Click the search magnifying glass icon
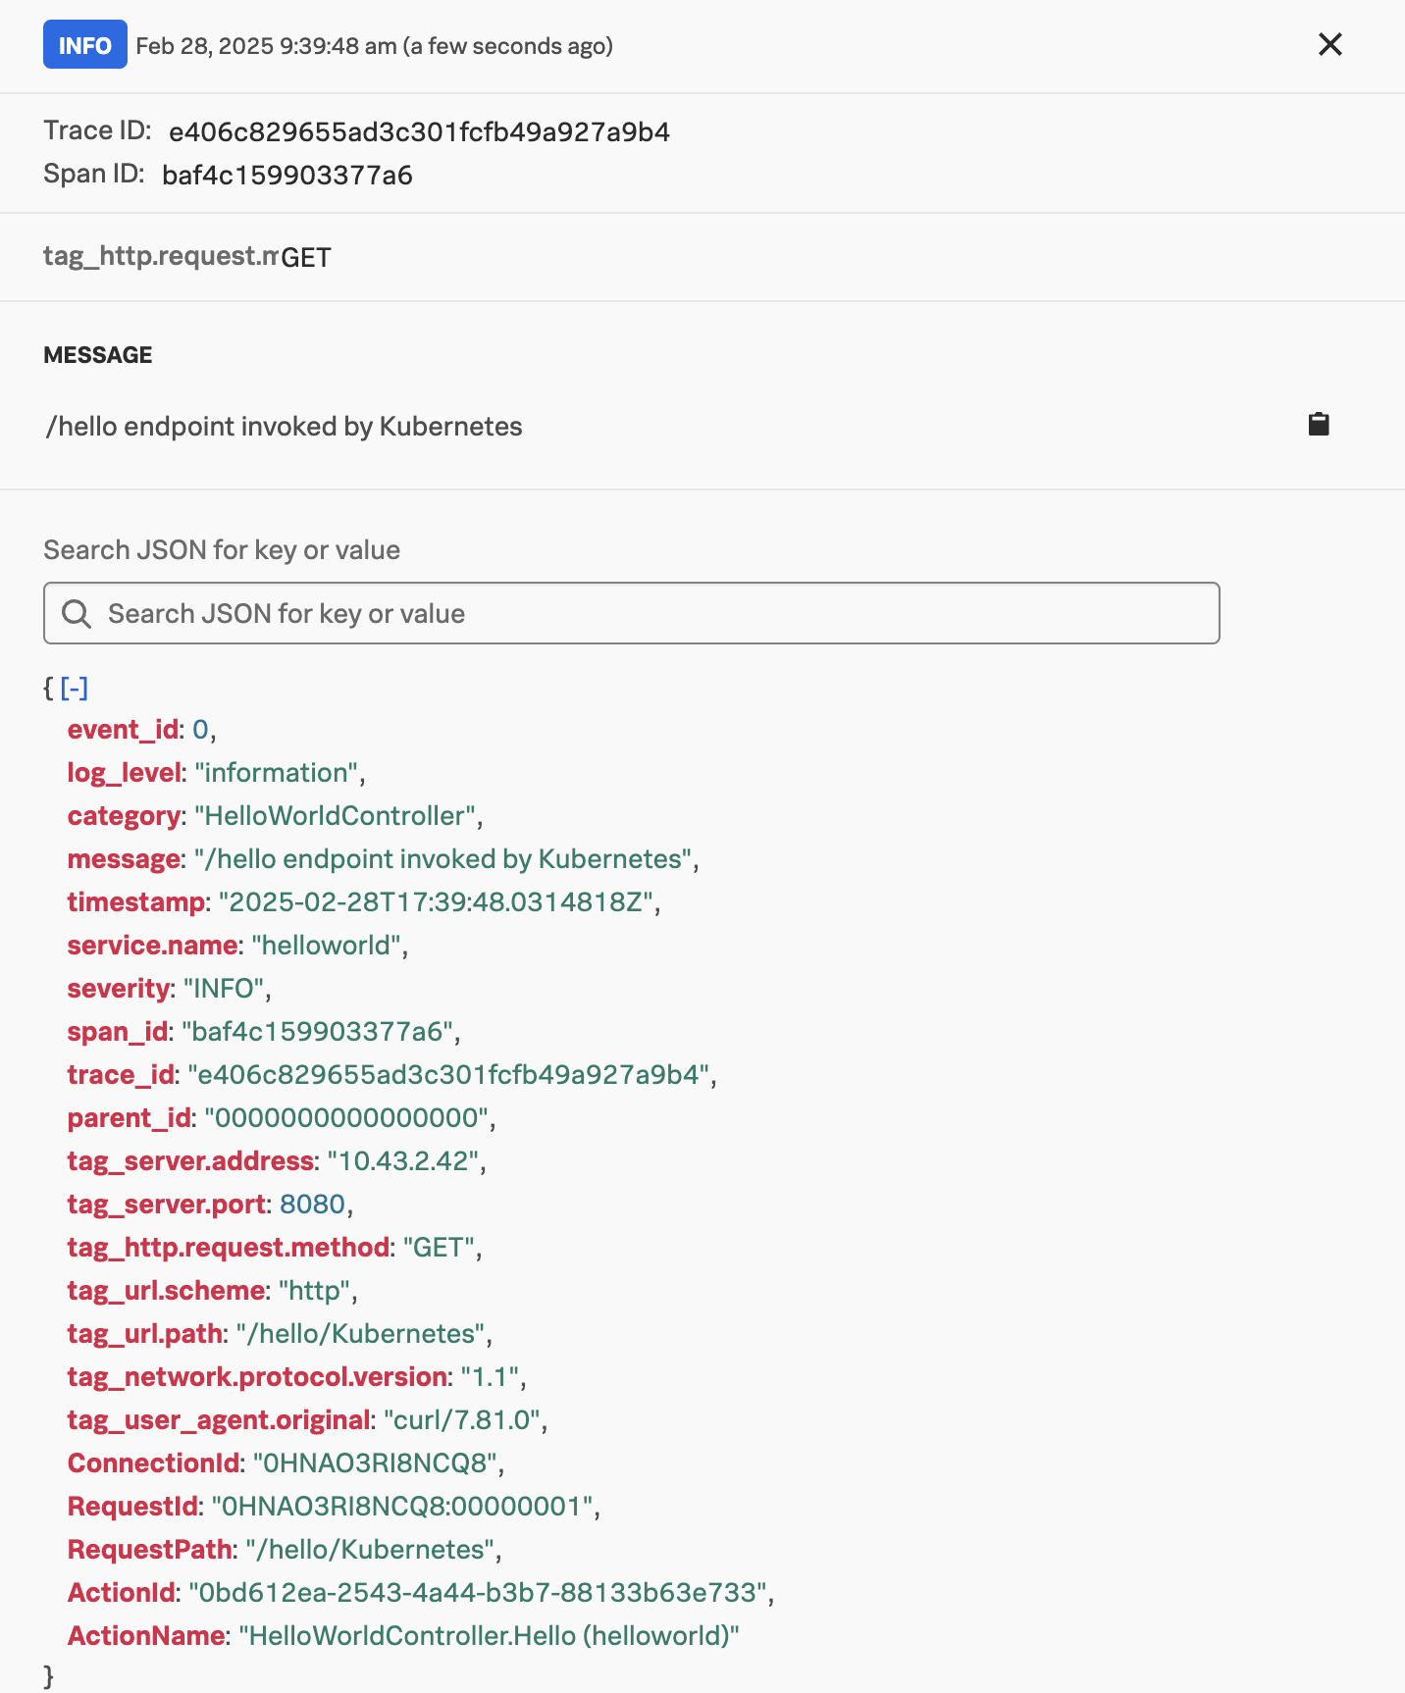 [x=77, y=613]
